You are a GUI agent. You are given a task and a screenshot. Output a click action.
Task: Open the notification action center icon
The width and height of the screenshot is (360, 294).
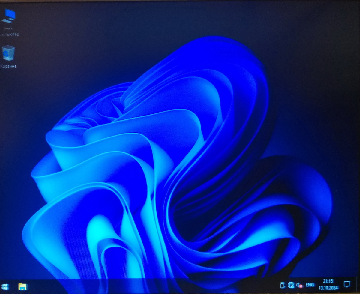click(x=347, y=284)
